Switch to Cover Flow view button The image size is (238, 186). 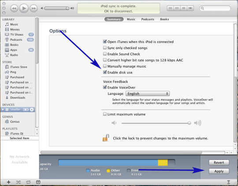point(190,8)
